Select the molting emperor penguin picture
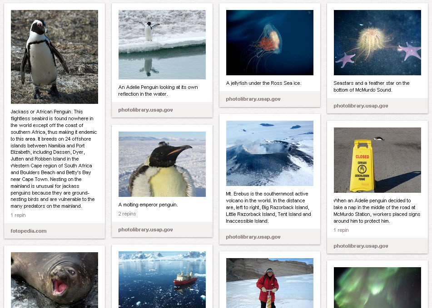The height and width of the screenshot is (308, 432). coord(162,164)
